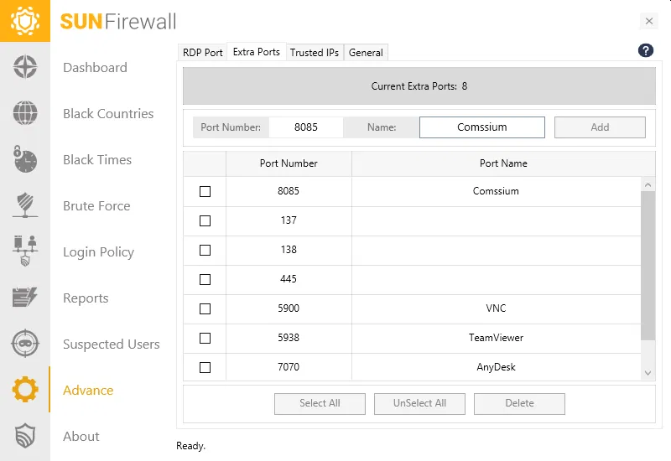Select the checkbox for AnyDesk port 7070
The image size is (671, 461).
[x=205, y=367]
